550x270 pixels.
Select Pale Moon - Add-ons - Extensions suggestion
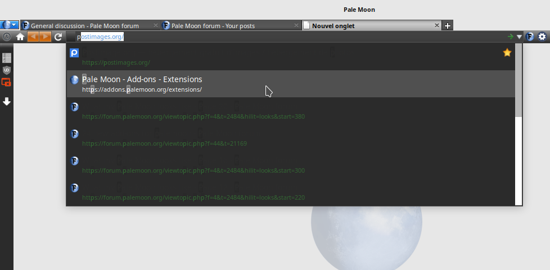coord(291,84)
